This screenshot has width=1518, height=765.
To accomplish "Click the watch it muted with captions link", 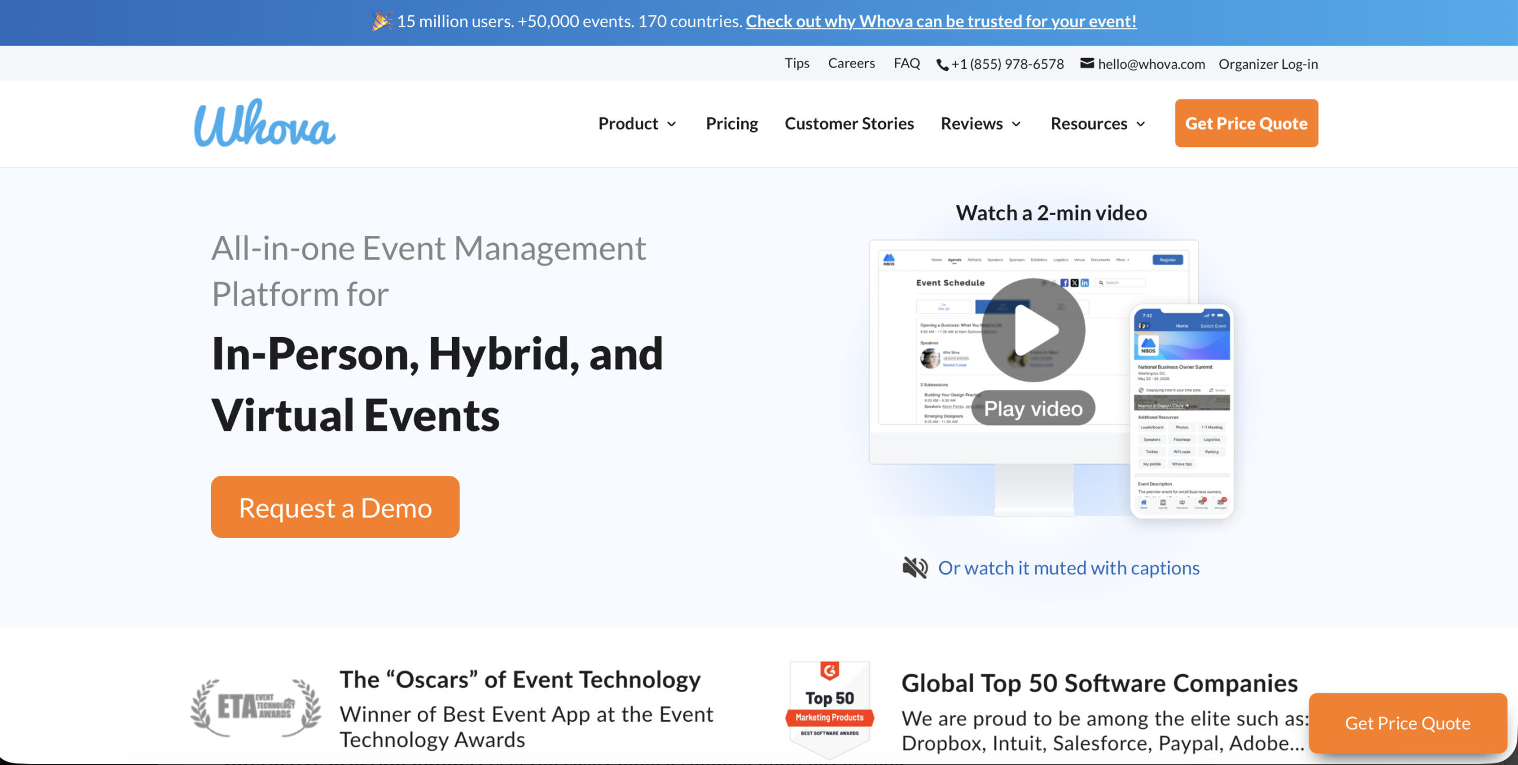I will pos(1068,568).
